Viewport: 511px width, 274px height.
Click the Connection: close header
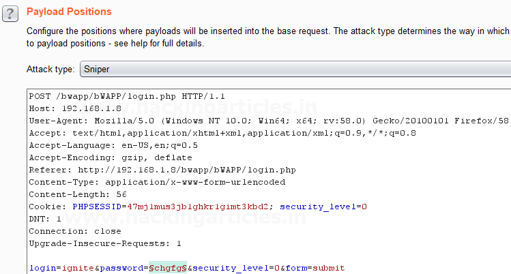click(75, 231)
